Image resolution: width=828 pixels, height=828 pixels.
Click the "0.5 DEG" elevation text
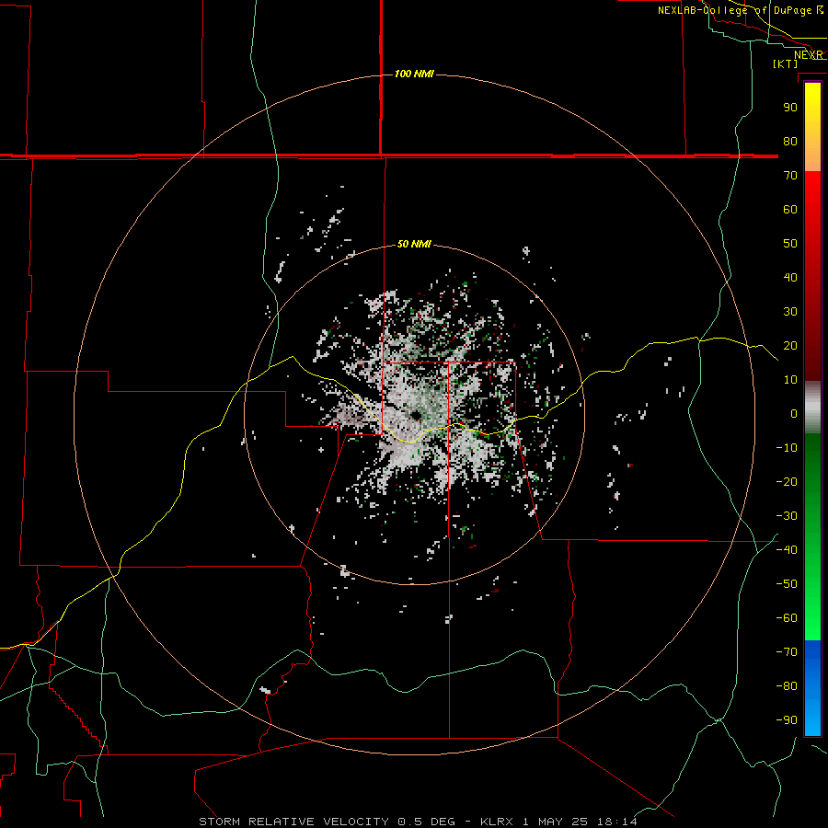tap(426, 822)
